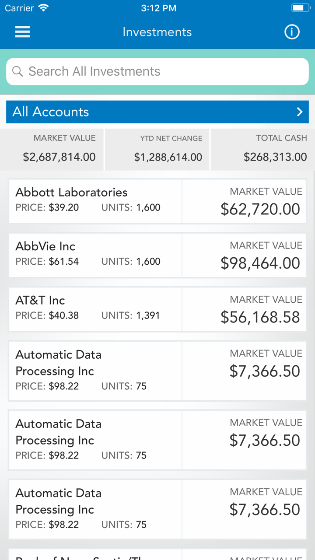Tap the Investments page title

click(157, 32)
